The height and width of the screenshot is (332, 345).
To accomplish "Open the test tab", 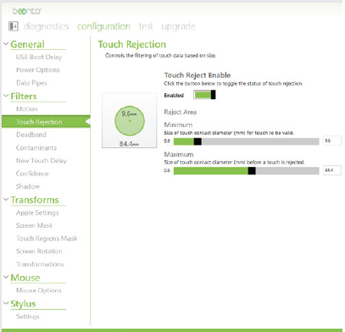I will [146, 26].
